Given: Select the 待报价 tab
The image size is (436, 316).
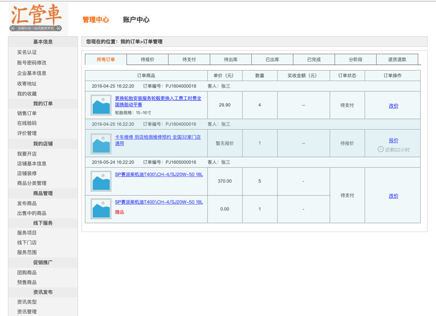Looking at the screenshot, I should [x=147, y=59].
